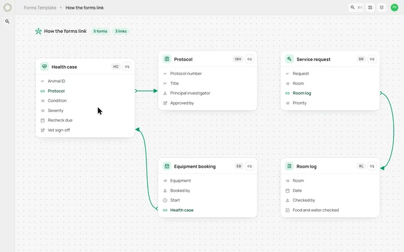The height and width of the screenshot is (252, 404).
Task: Go to Forms Template breadcrumb
Action: [x=40, y=8]
